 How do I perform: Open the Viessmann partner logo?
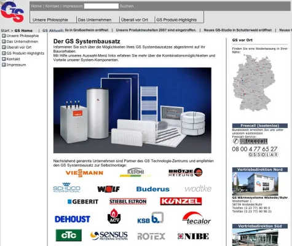(x=84, y=173)
